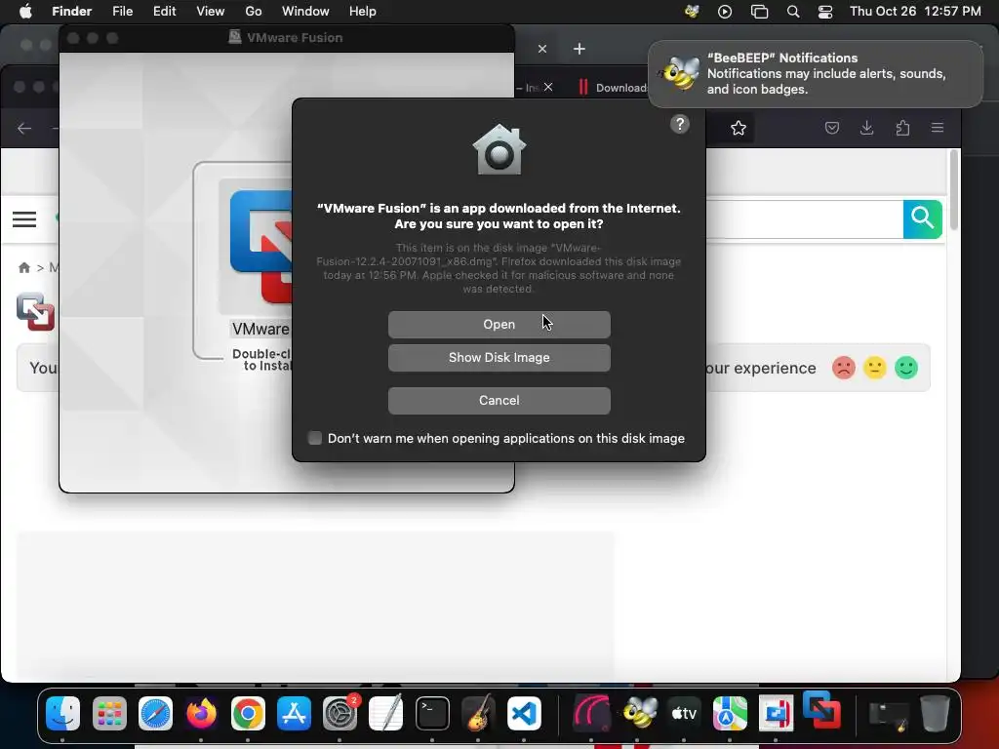Image resolution: width=999 pixels, height=749 pixels.
Task: Open Apple TV from the Dock
Action: point(684,713)
